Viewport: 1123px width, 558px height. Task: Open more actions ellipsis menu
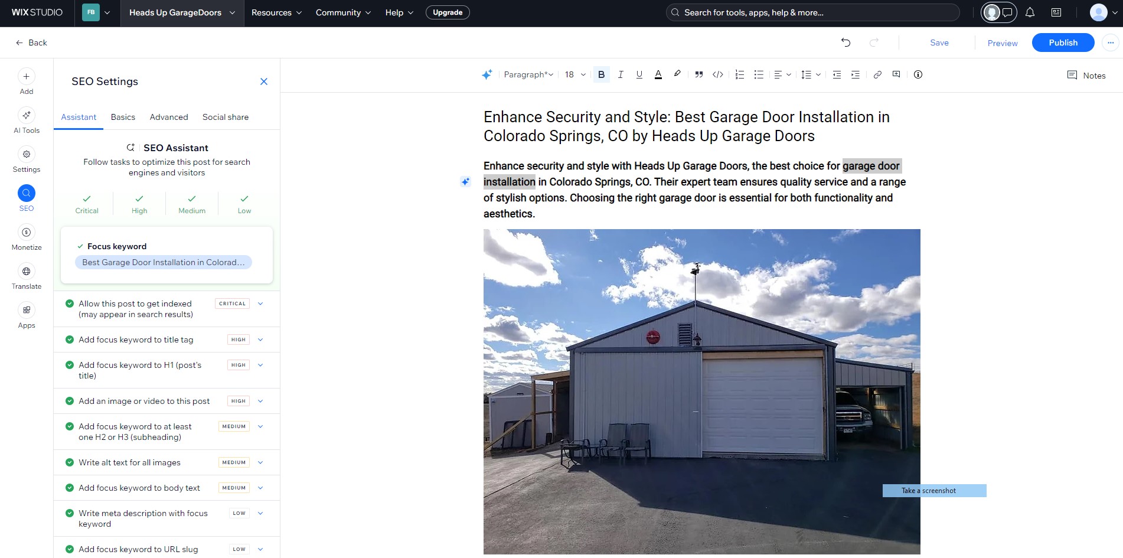(1110, 43)
